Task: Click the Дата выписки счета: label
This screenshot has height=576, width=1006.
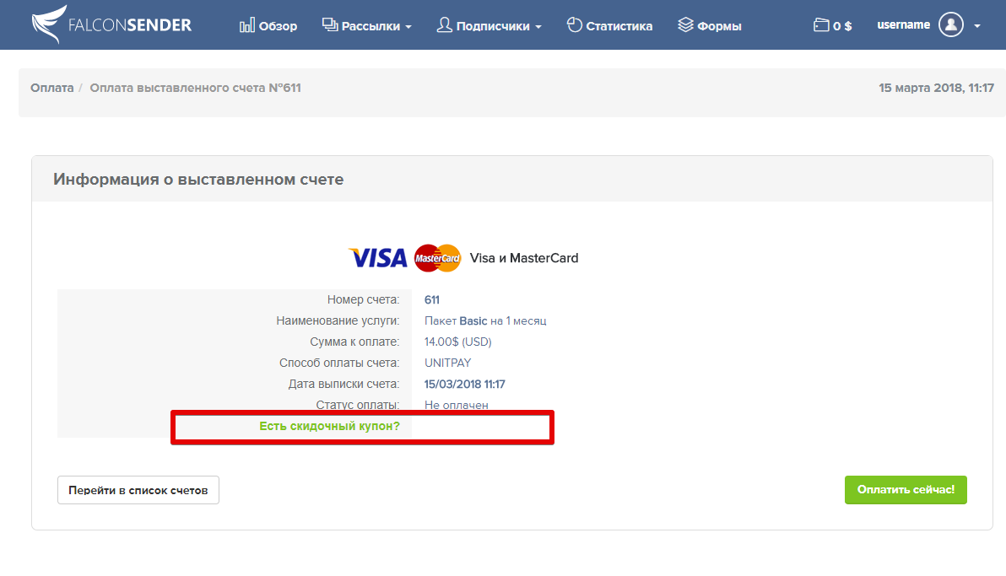Action: [x=343, y=385]
